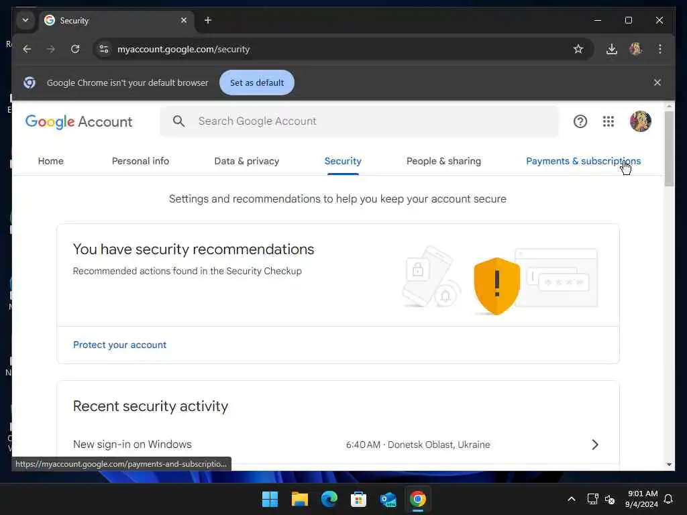Click the browser back arrow
The width and height of the screenshot is (687, 515).
coord(27,49)
